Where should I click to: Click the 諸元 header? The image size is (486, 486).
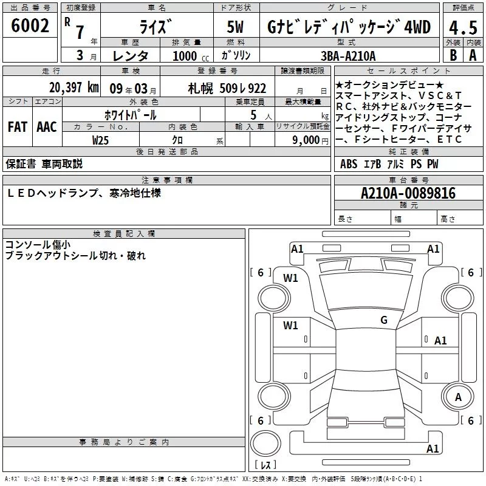coord(408,205)
